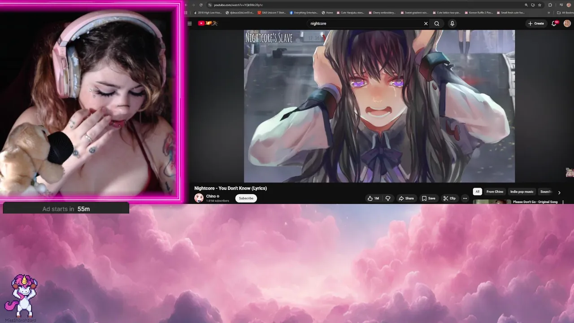Open Please Don't Go recommended video
This screenshot has width=574, height=323.
pos(535,202)
